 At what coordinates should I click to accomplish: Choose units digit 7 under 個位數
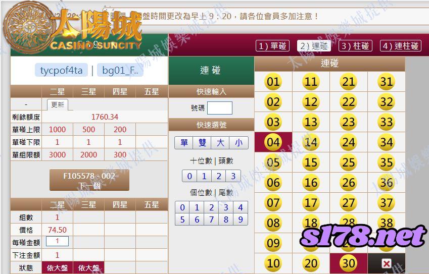pos(212,220)
